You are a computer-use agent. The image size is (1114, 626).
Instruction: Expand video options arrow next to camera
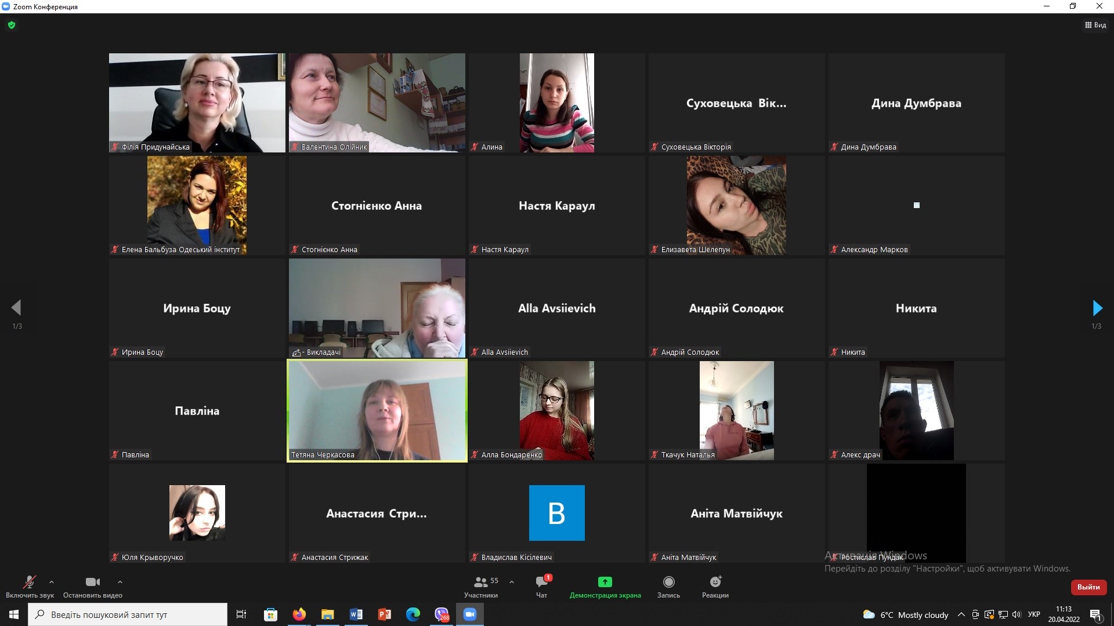pos(120,581)
